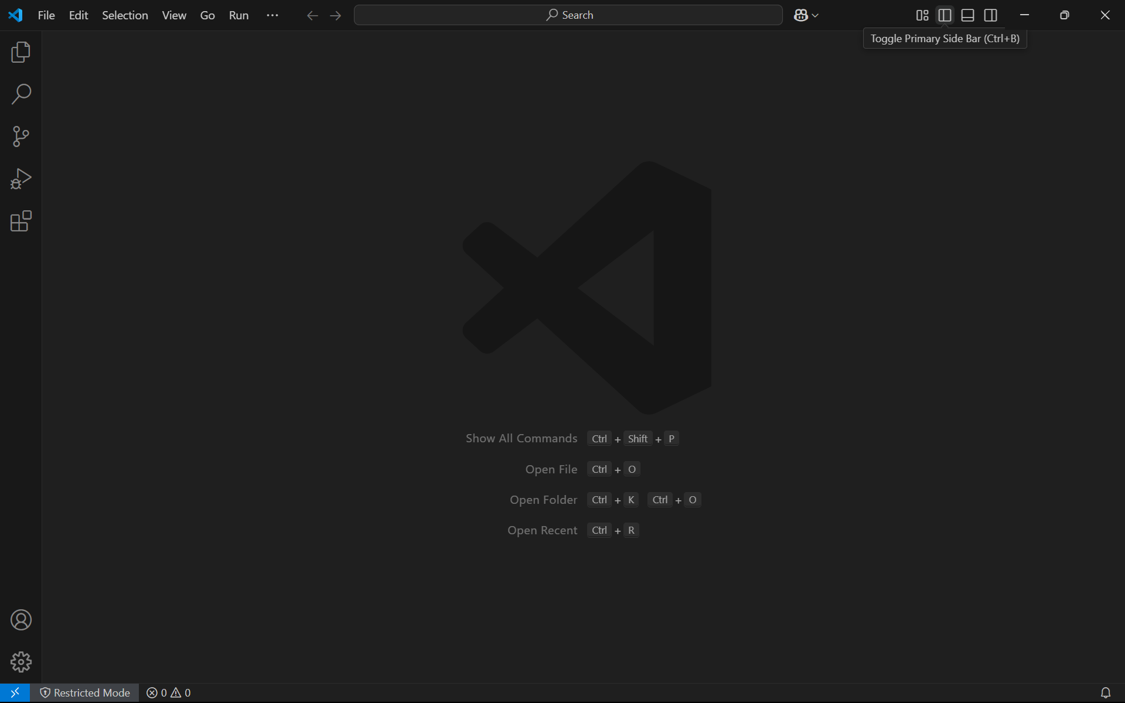Viewport: 1125px width, 703px height.
Task: Open the Explorer view
Action: (x=21, y=52)
